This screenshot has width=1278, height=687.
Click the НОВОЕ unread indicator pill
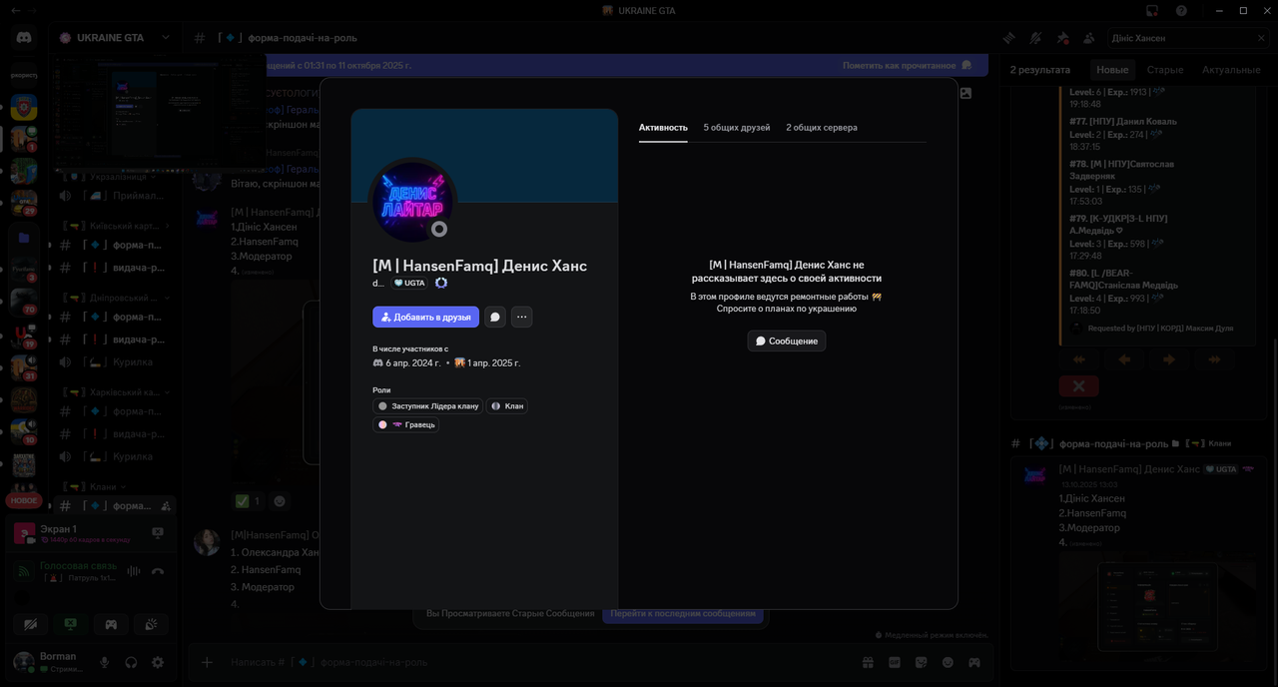(24, 500)
